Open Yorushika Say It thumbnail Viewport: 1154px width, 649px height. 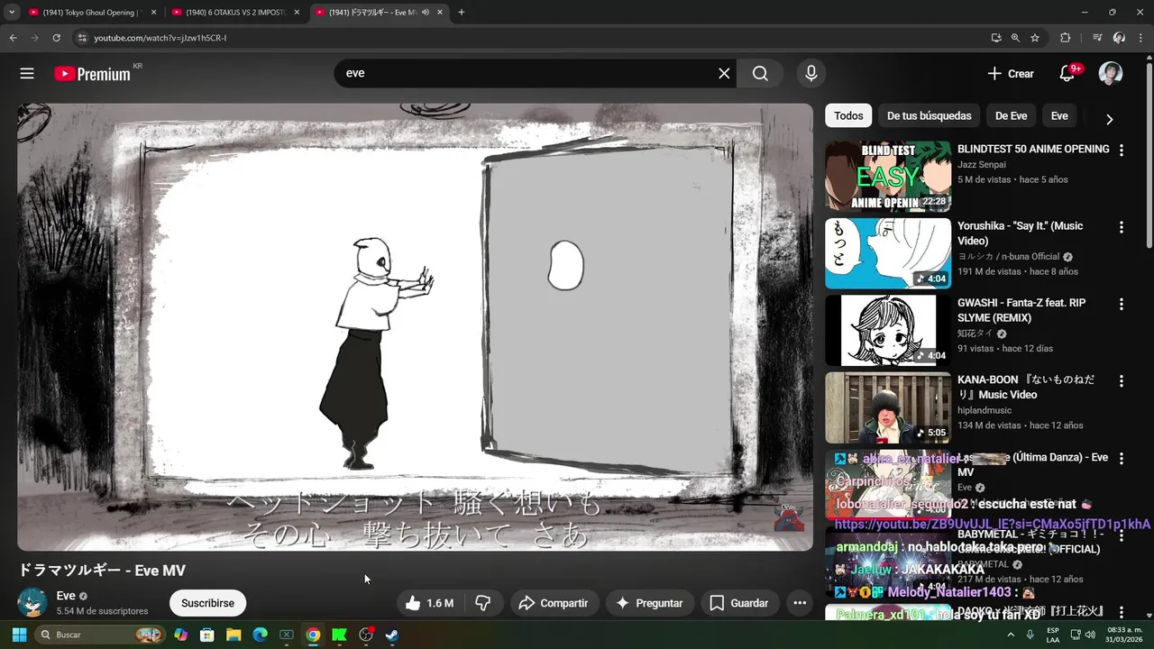[888, 253]
